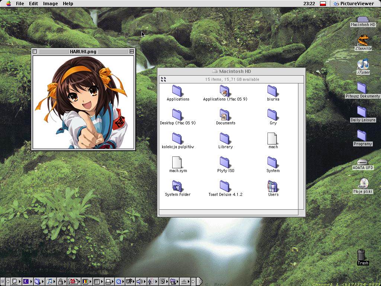The height and width of the screenshot is (286, 381).
Task: Select the ADATA UFD drive icon
Action: point(362,164)
